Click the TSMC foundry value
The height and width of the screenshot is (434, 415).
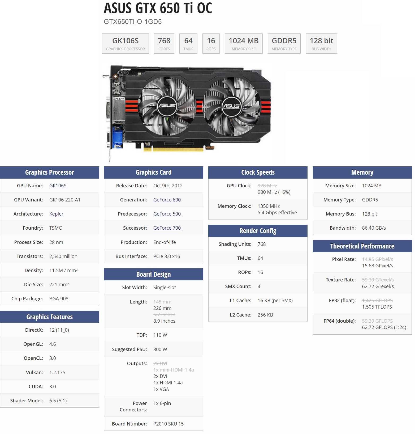[x=55, y=228]
